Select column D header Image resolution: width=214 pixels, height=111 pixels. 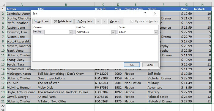click(x=118, y=5)
